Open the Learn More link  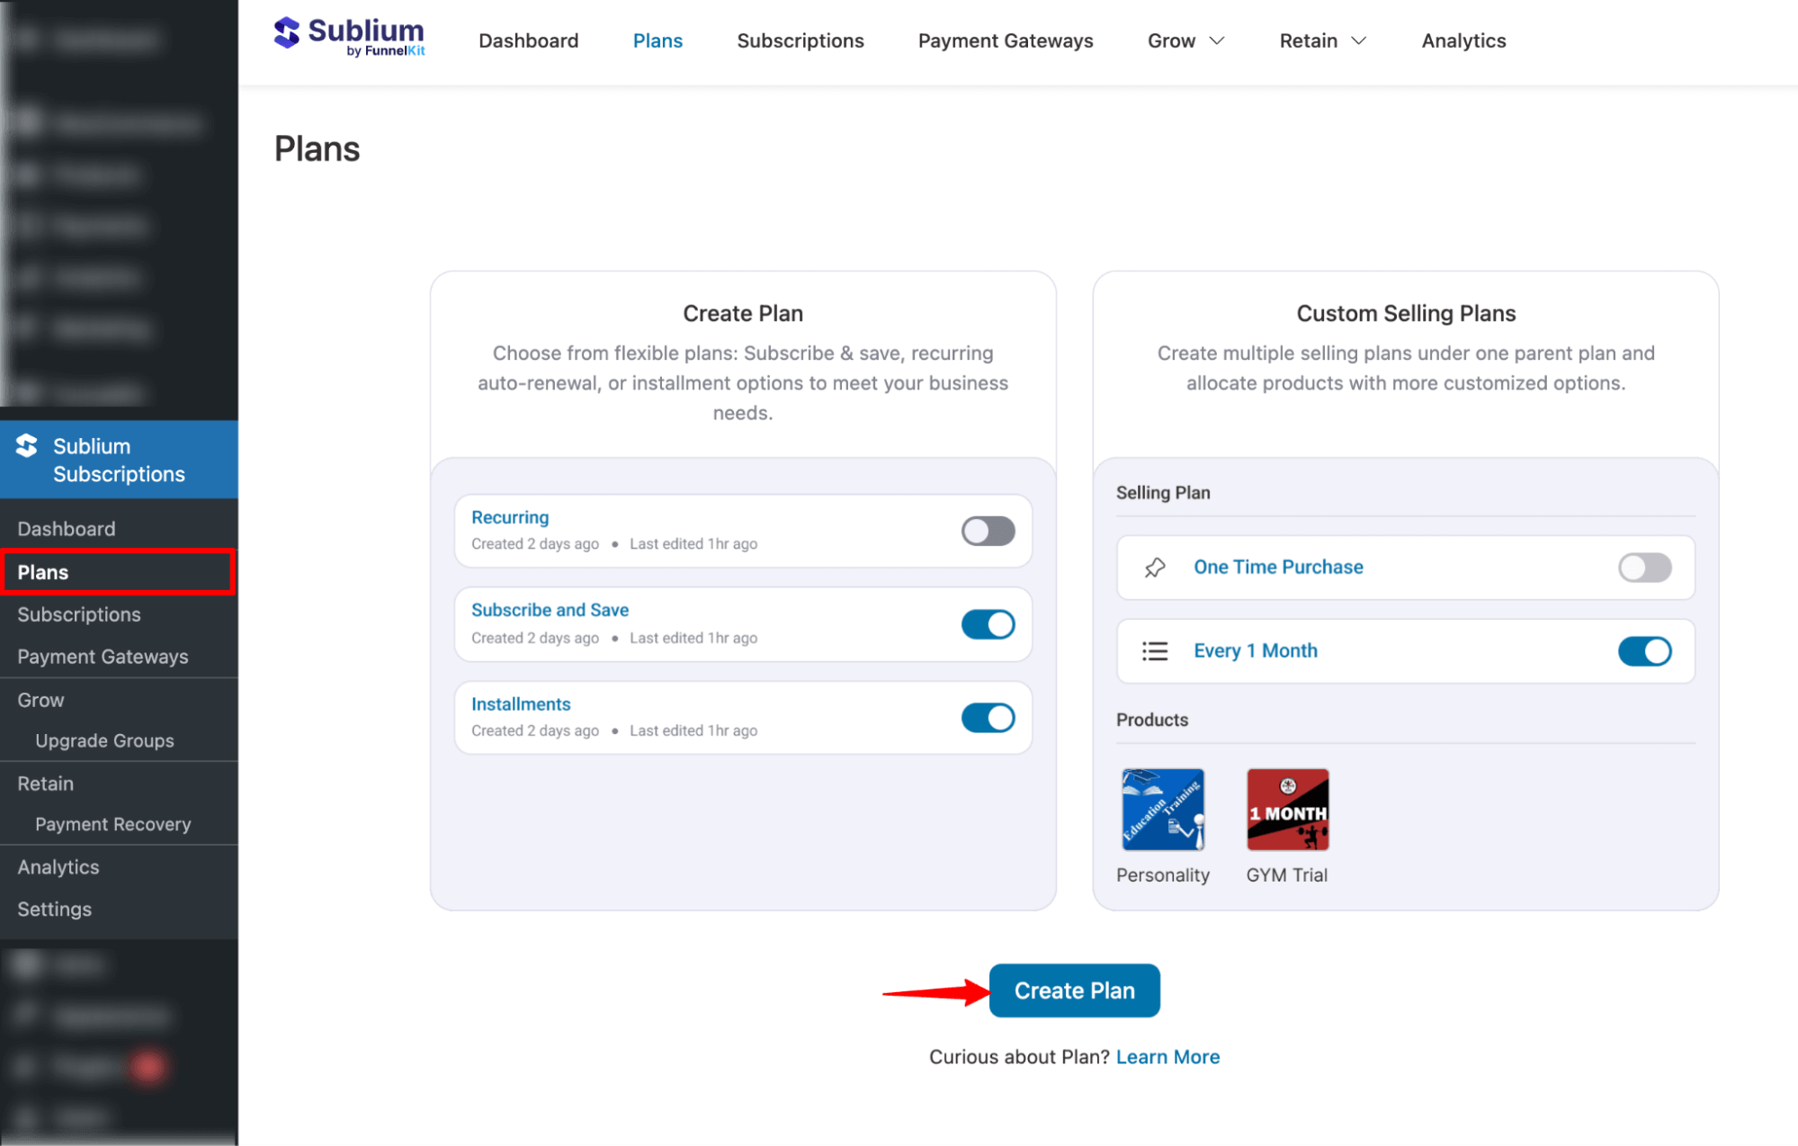point(1167,1057)
